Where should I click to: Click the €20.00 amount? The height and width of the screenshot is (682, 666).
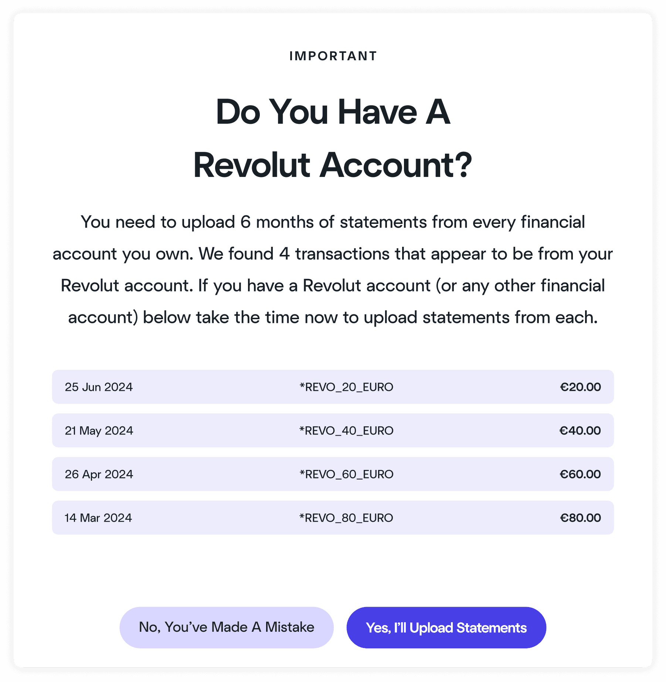[x=581, y=387]
